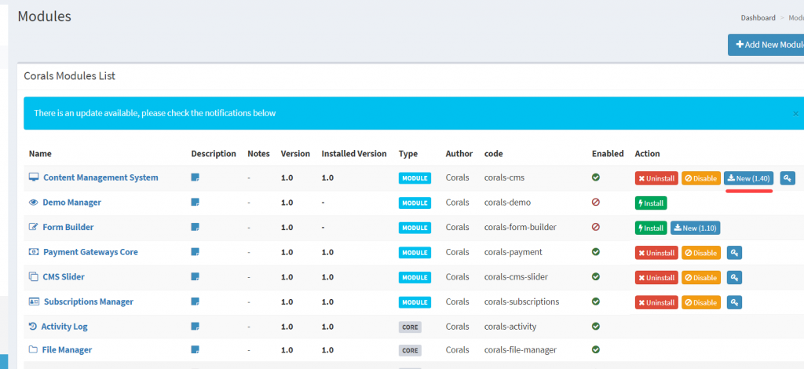Open Payment Gateways Core module link
Image resolution: width=804 pixels, height=369 pixels.
pos(90,252)
